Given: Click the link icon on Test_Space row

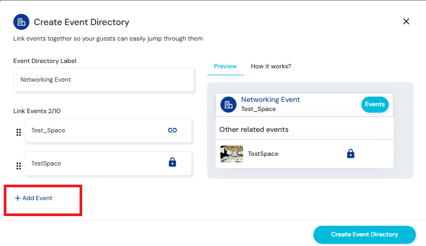Looking at the screenshot, I should coord(172,130).
